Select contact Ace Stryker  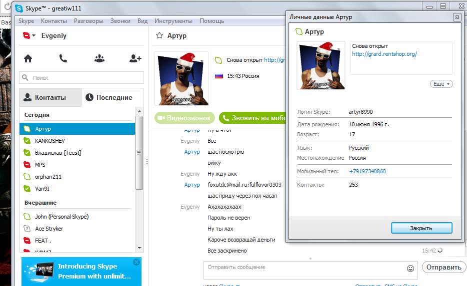[x=77, y=229]
